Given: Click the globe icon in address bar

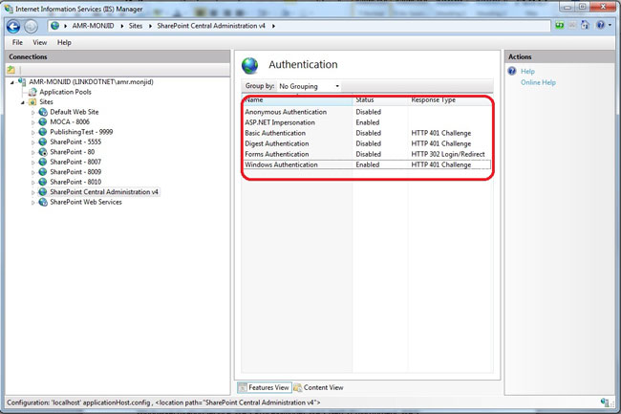Looking at the screenshot, I should point(55,26).
